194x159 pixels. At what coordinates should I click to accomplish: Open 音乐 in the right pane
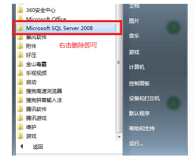click(134, 36)
